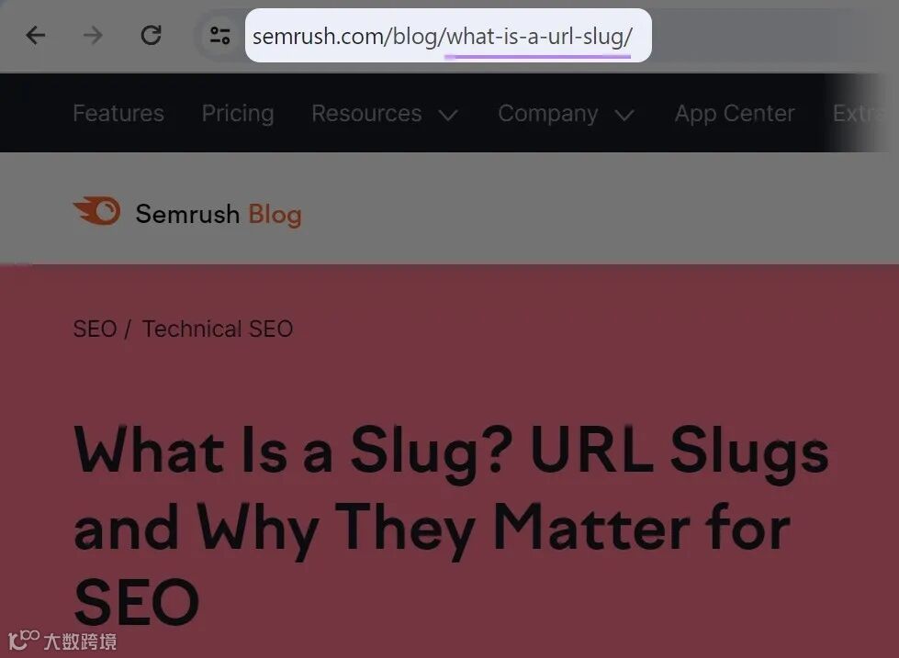Click the Semrush wordmark text
This screenshot has width=899, height=658.
(187, 214)
